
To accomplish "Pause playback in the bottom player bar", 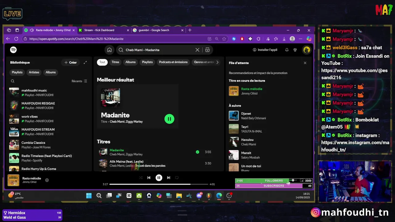I will coord(159,178).
